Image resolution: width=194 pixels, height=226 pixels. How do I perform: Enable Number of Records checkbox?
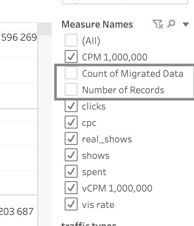71,89
